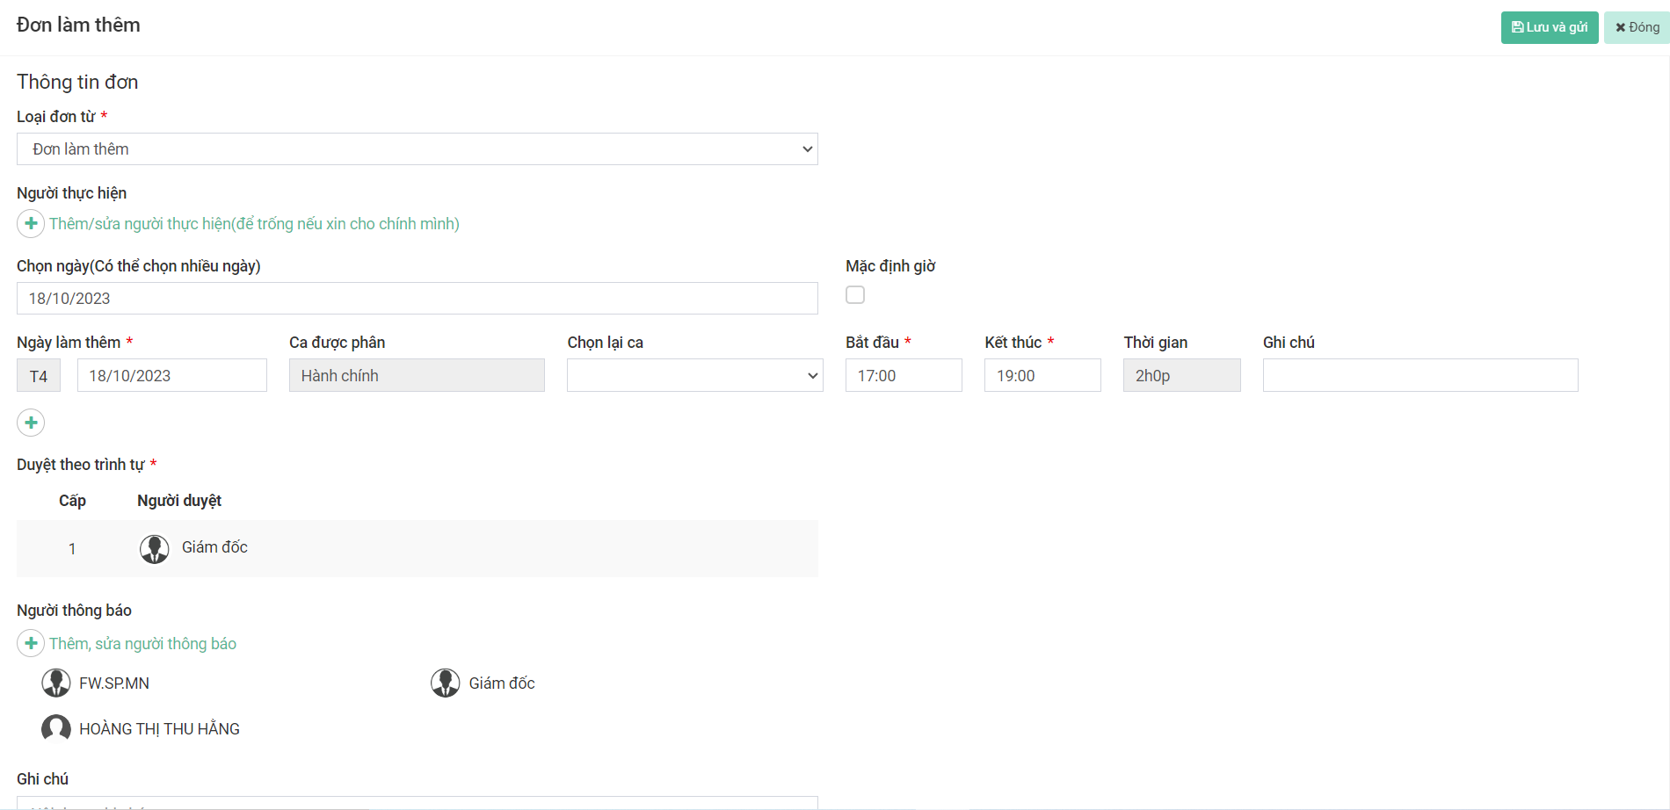Click plus icon to add người thực hiện
This screenshot has width=1670, height=810.
pos(31,223)
